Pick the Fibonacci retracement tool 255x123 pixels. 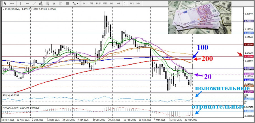pyautogui.click(x=47, y=3)
